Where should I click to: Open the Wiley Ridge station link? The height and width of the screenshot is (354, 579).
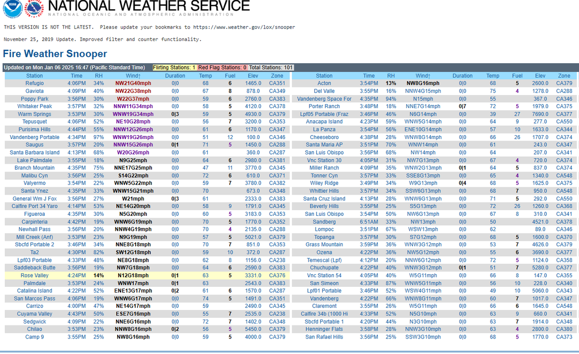pyautogui.click(x=324, y=183)
